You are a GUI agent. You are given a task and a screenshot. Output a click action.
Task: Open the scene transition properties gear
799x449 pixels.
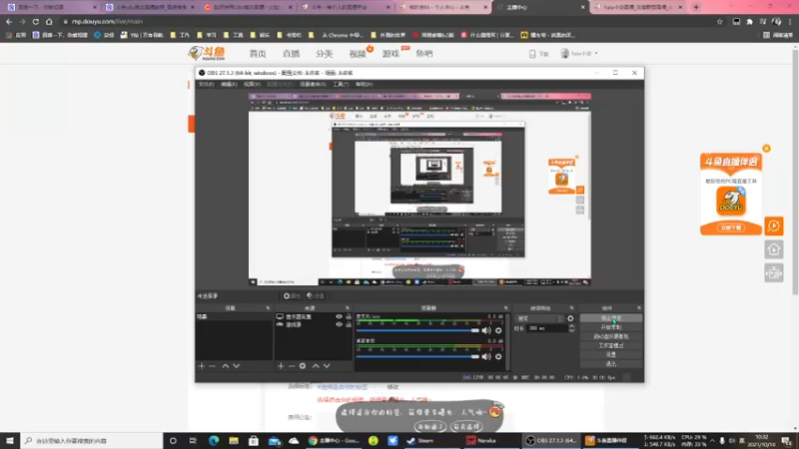(x=570, y=318)
